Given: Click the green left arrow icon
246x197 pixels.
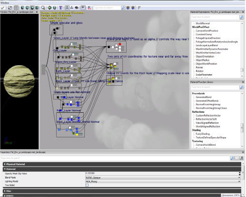Looking at the screenshot, I should tap(49, 8).
